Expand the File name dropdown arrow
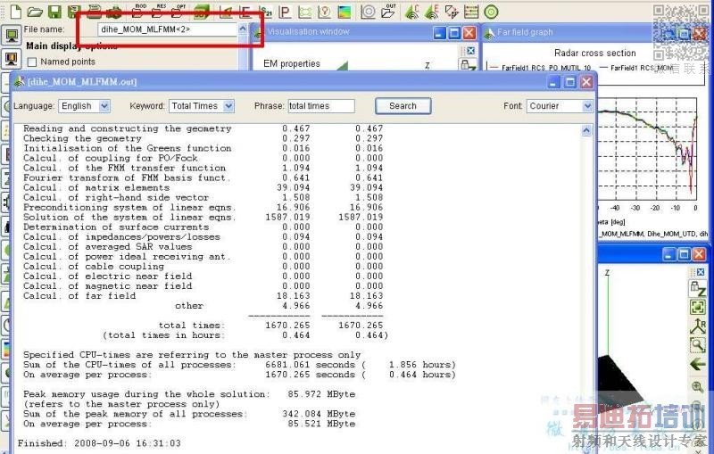This screenshot has height=454, width=714. pos(243,29)
